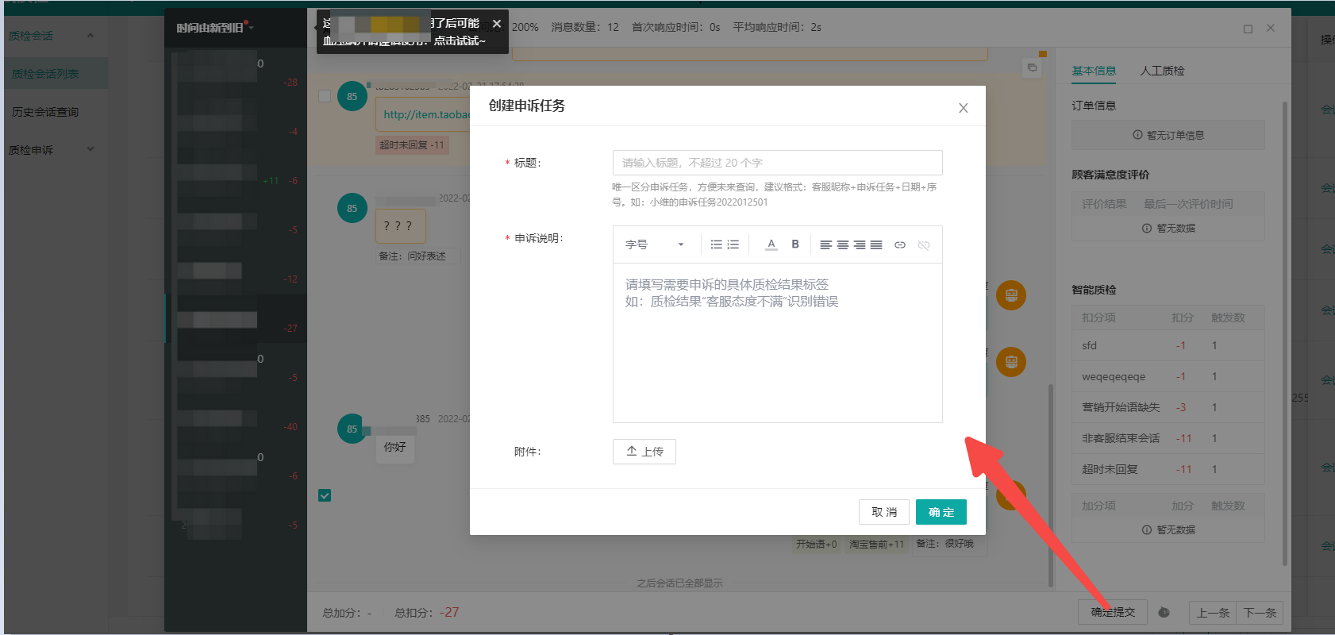The width and height of the screenshot is (1335, 635).
Task: Click the 开始语+0 tag
Action: tap(816, 545)
